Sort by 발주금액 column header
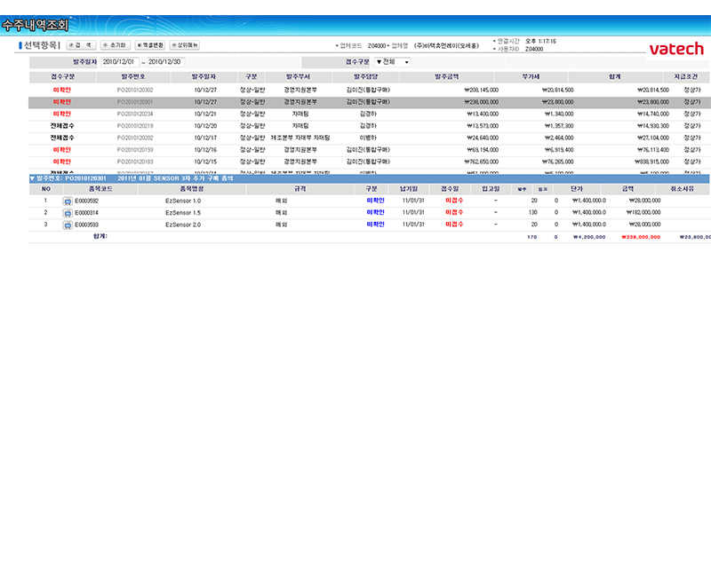This screenshot has width=711, height=568. click(x=447, y=77)
